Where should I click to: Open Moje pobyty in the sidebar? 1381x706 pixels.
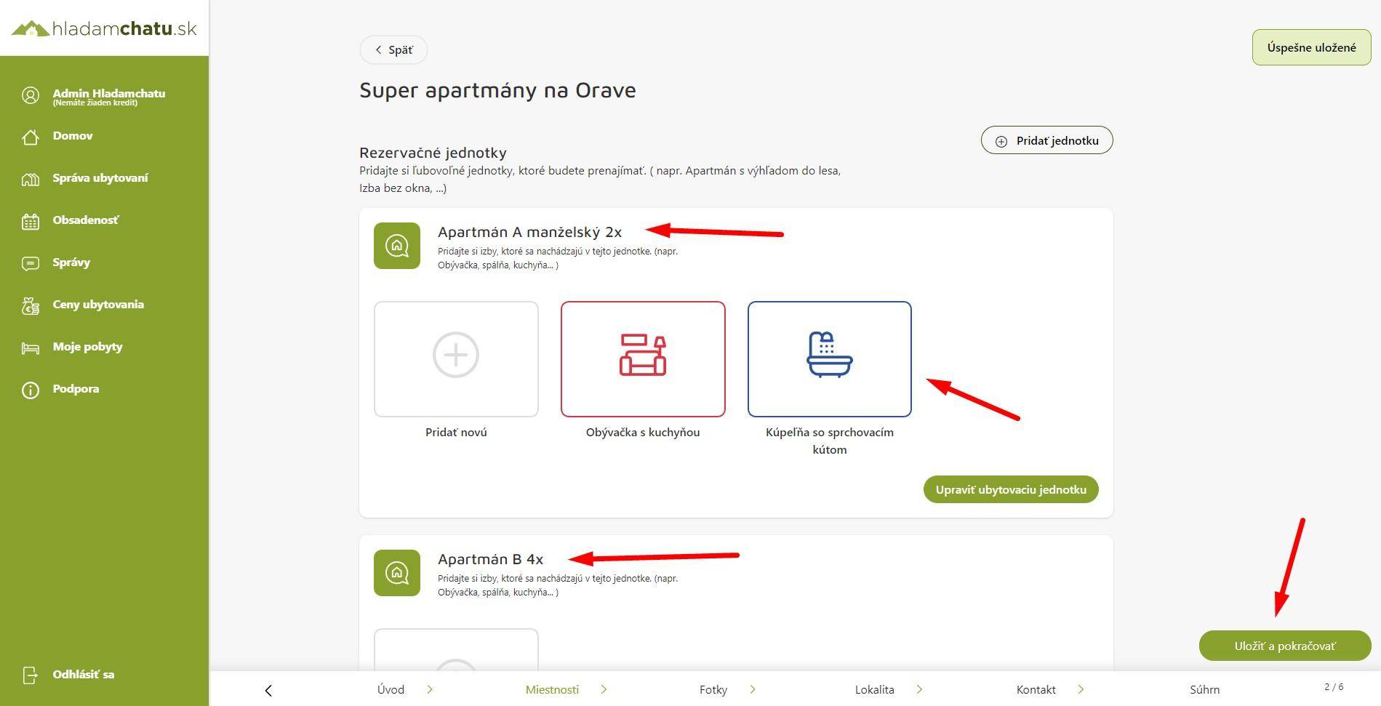87,347
